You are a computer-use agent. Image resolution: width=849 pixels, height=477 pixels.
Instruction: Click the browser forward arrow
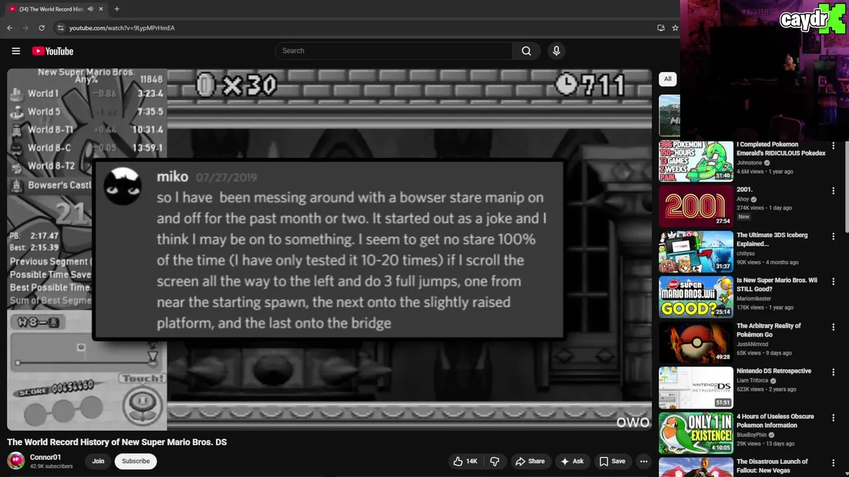coord(26,28)
